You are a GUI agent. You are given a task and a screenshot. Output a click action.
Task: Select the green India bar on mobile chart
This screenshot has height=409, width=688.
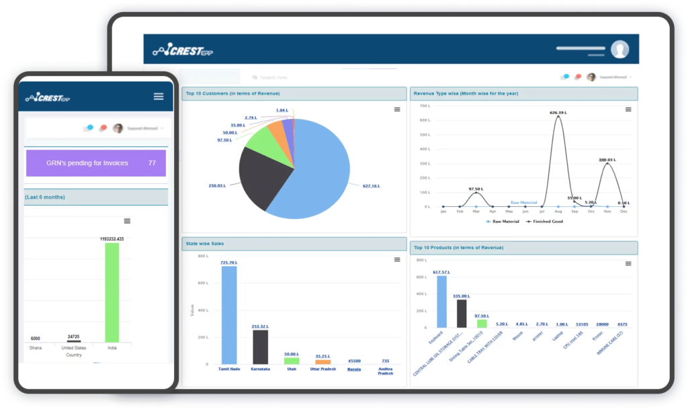(112, 292)
